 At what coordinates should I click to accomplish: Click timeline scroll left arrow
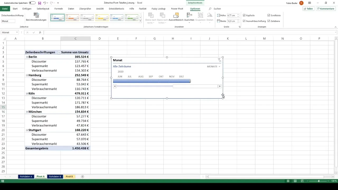(115, 86)
